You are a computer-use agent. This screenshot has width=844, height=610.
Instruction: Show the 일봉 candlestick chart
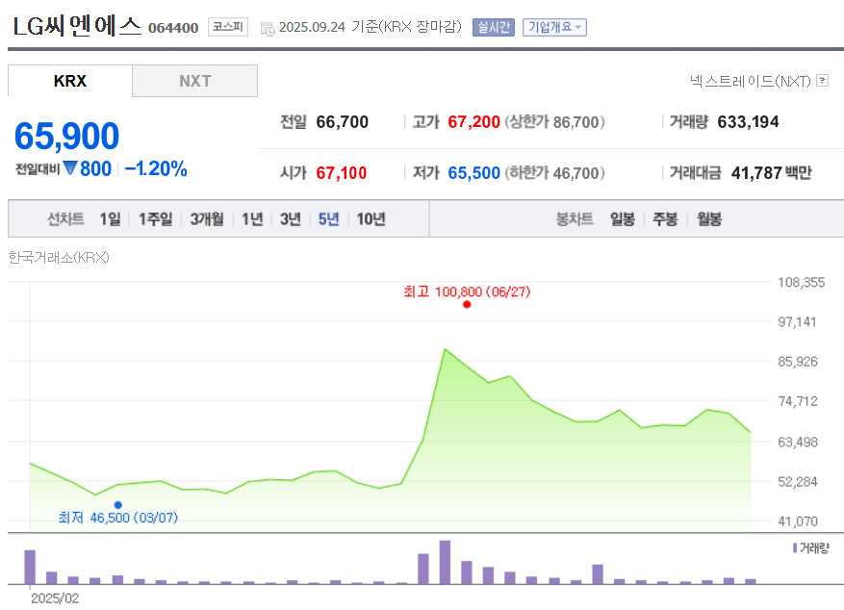(x=623, y=219)
